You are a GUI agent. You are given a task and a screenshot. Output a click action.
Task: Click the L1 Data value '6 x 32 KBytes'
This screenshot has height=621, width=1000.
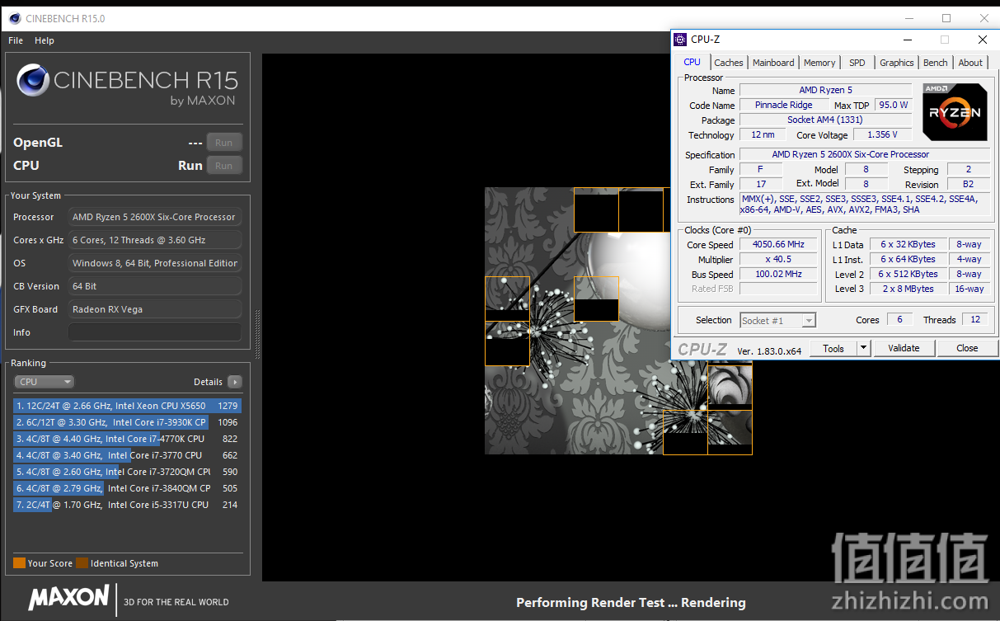coord(908,244)
